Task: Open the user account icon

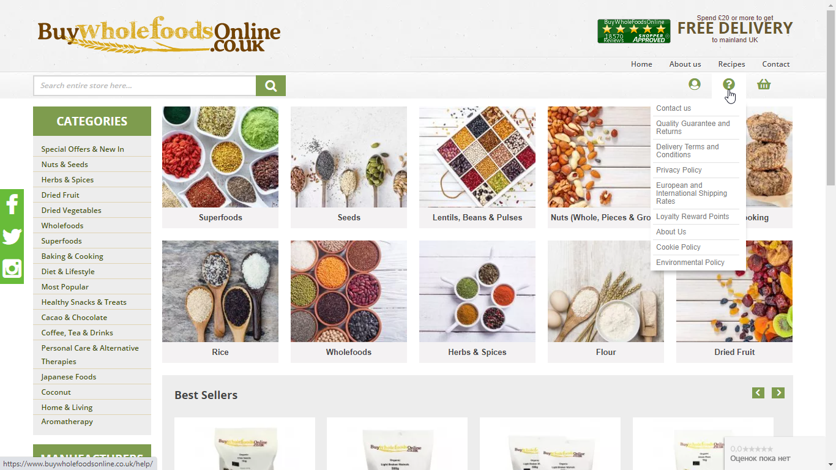Action: click(x=694, y=84)
